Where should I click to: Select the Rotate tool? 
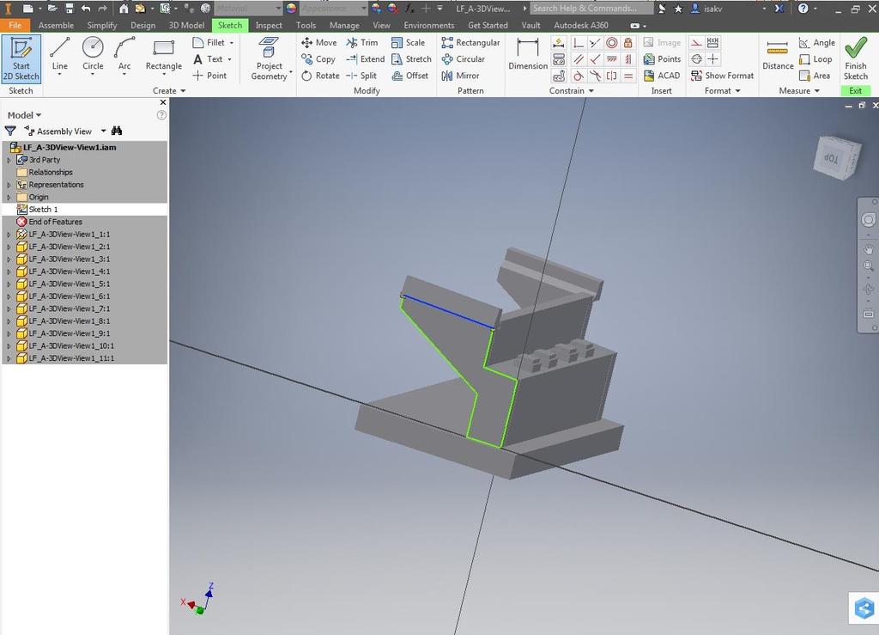[320, 75]
